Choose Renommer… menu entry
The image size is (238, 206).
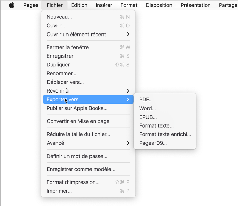point(88,73)
